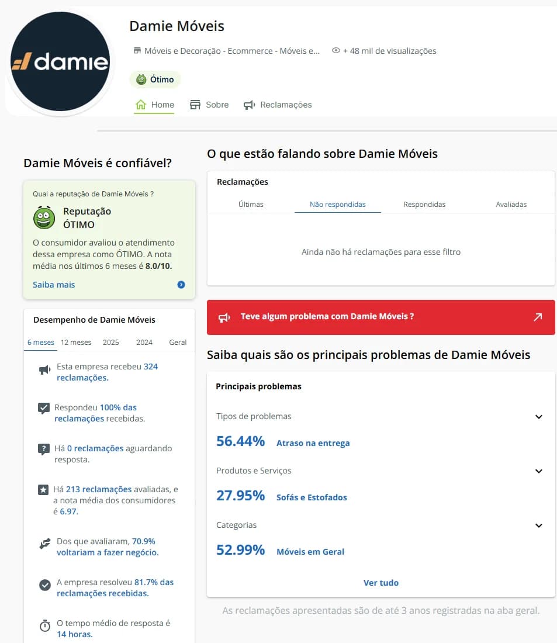Switch to the Avaliadas complaints tab
Viewport: 557px width, 643px height.
coord(511,204)
